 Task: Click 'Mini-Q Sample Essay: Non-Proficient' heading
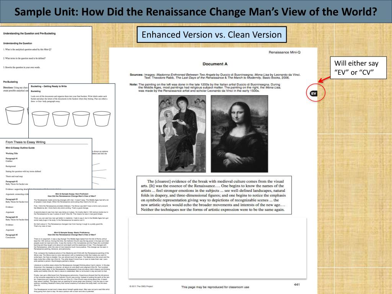[72, 195]
